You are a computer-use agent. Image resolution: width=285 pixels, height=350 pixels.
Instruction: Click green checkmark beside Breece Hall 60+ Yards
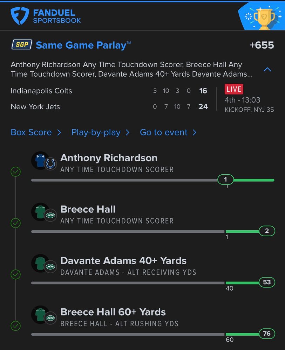16,326
